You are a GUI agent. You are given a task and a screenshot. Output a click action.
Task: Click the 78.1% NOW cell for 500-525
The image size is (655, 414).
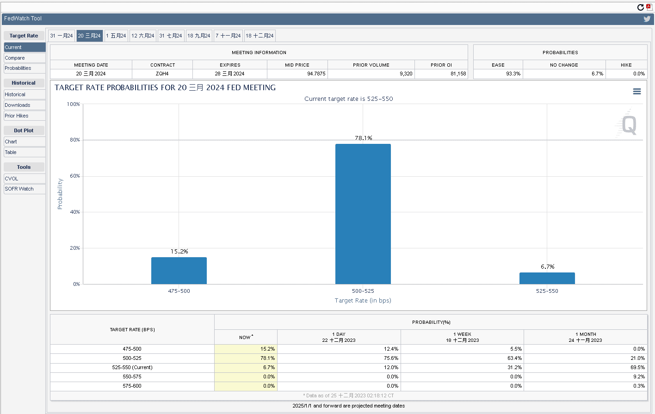[x=246, y=358]
